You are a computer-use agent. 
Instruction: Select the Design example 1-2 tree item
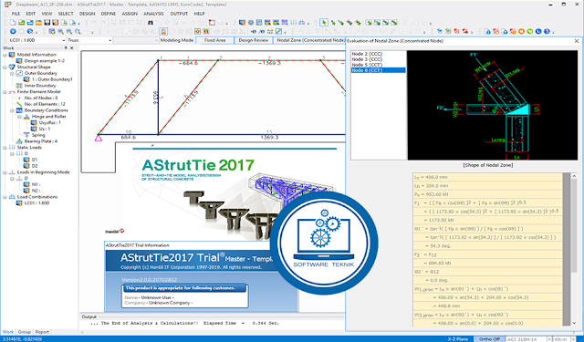45,61
